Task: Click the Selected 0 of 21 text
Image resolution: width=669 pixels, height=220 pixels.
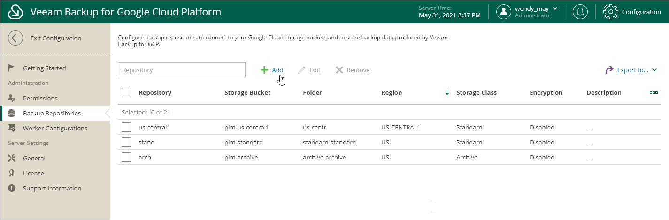Action: pyautogui.click(x=146, y=113)
